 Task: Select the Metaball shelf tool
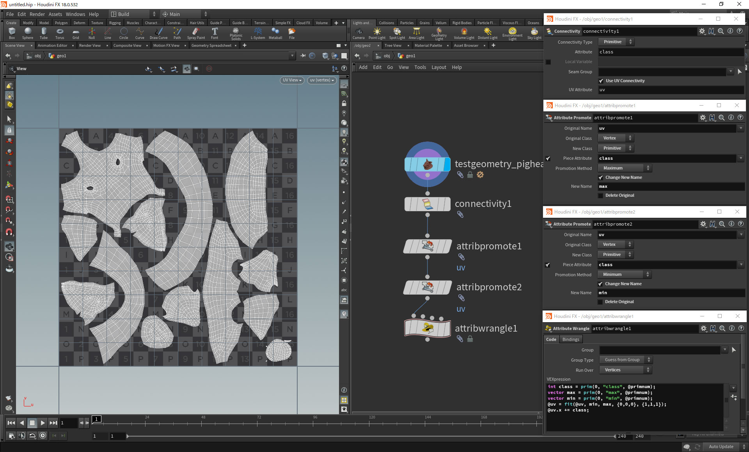275,33
